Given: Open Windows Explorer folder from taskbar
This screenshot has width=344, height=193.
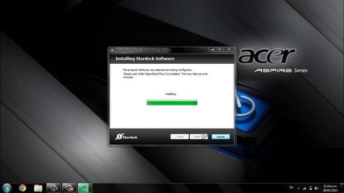Looking at the screenshot, I should coord(38,188).
